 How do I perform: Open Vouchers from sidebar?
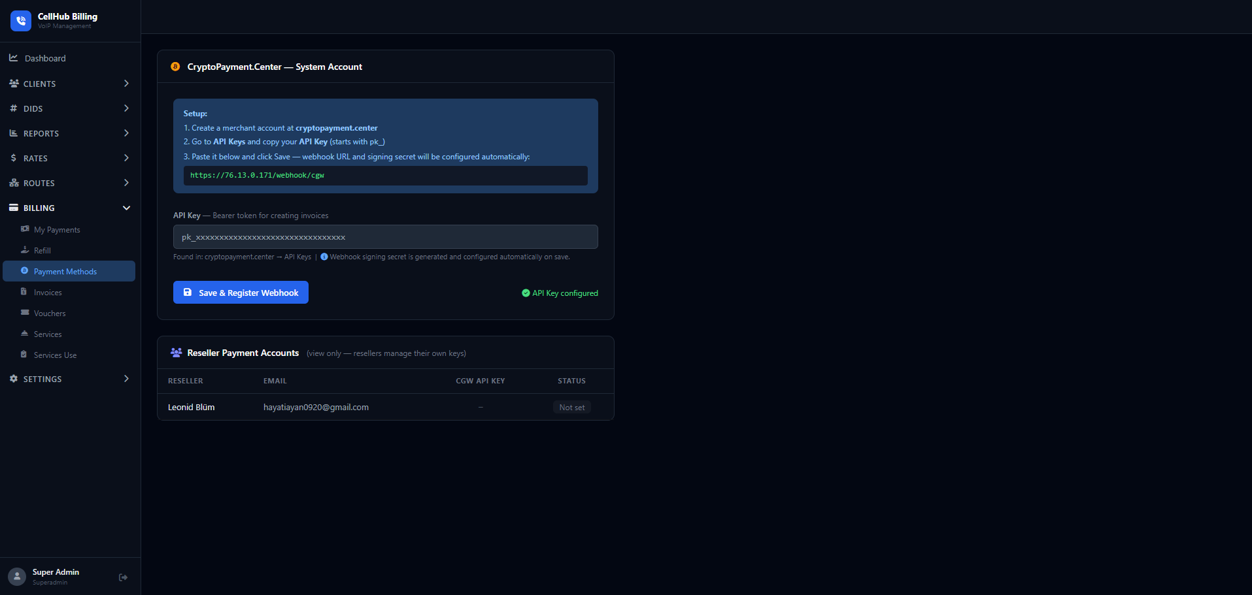coord(69,313)
